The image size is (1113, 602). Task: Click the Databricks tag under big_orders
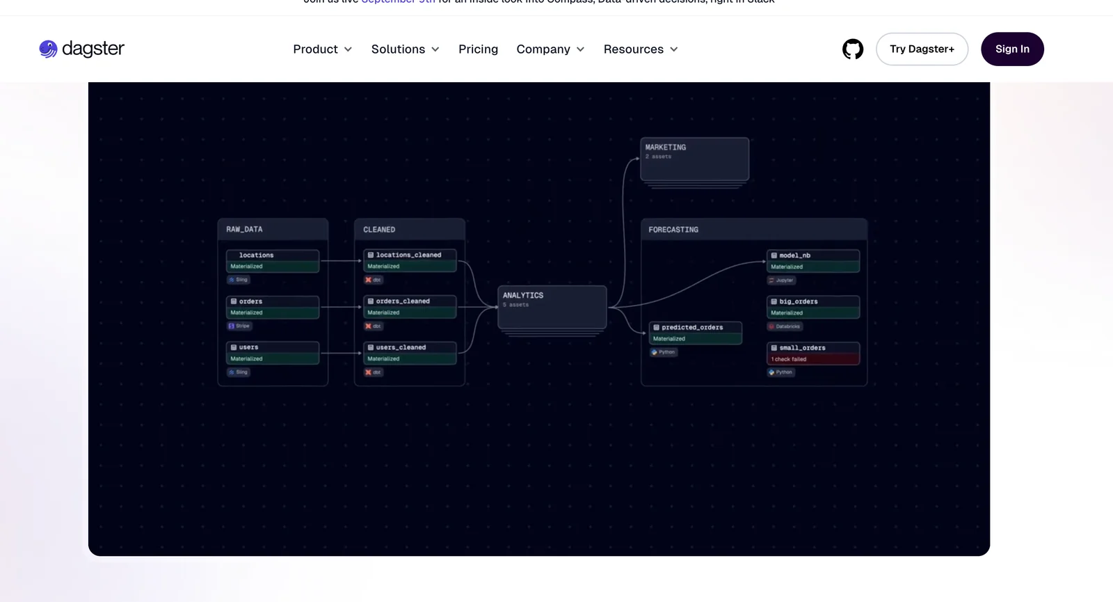tap(785, 326)
